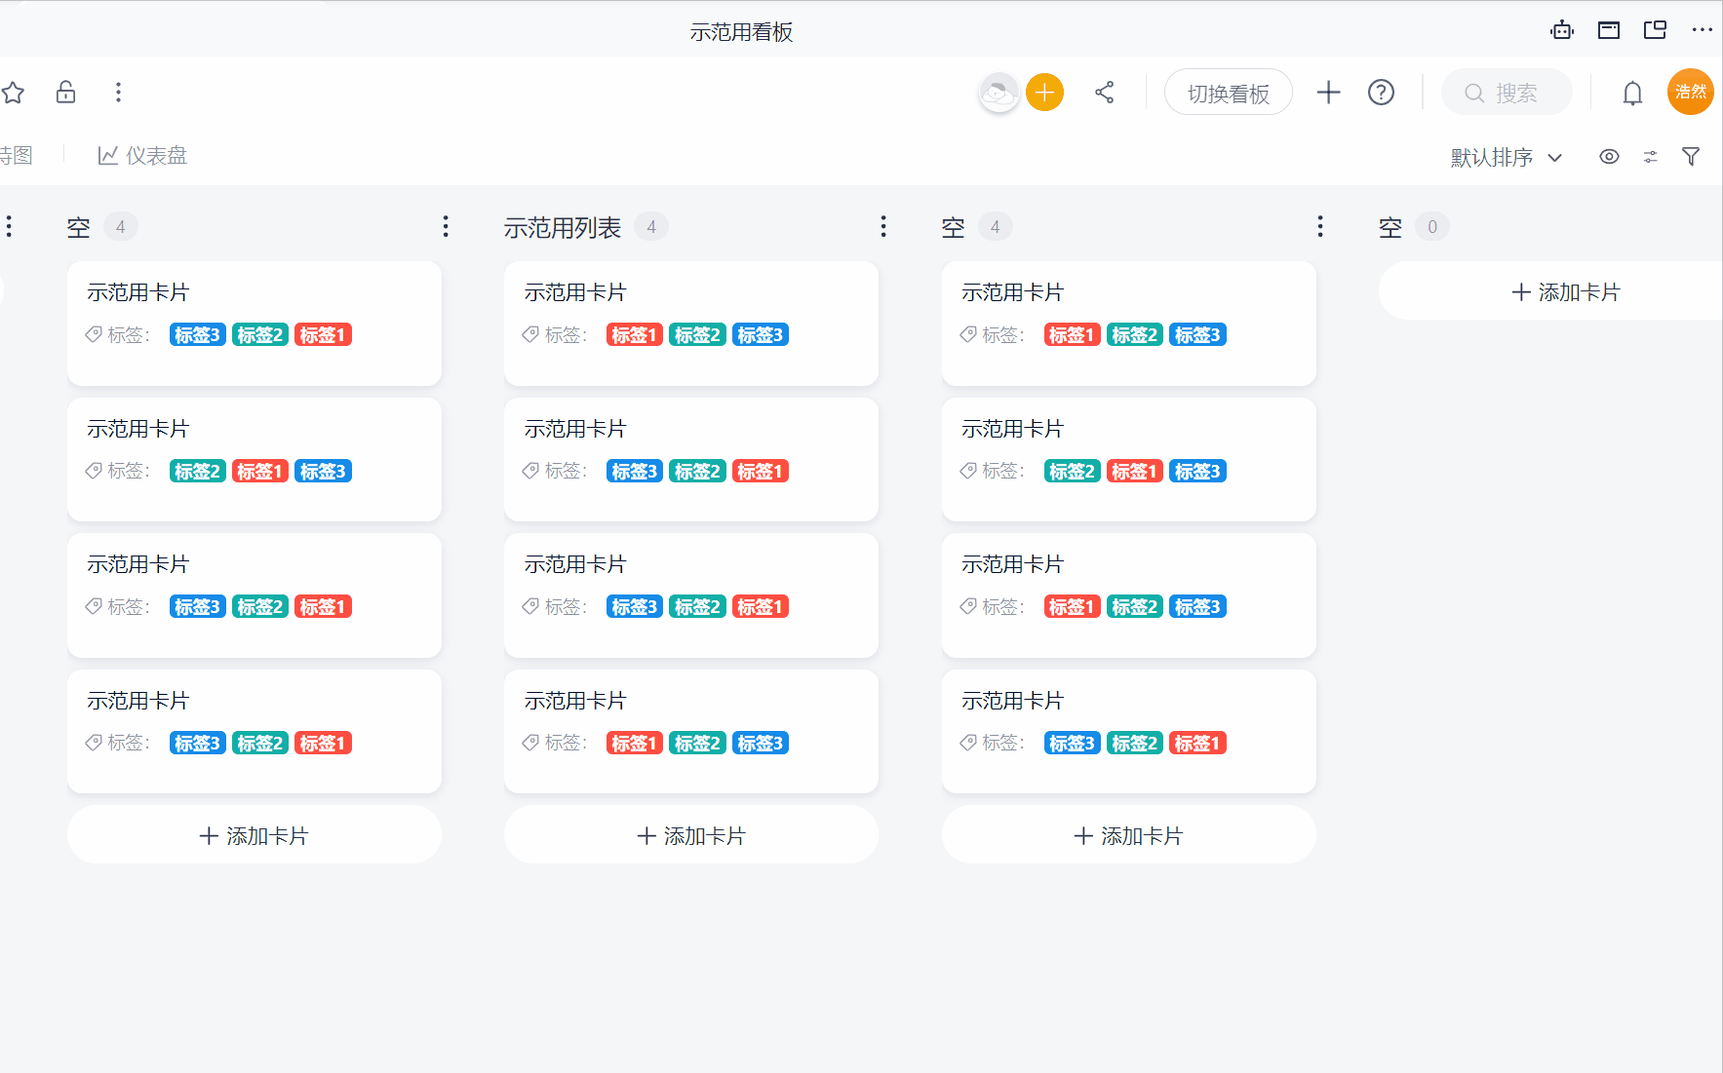Star this board as favorite
This screenshot has width=1723, height=1073.
coord(13,93)
